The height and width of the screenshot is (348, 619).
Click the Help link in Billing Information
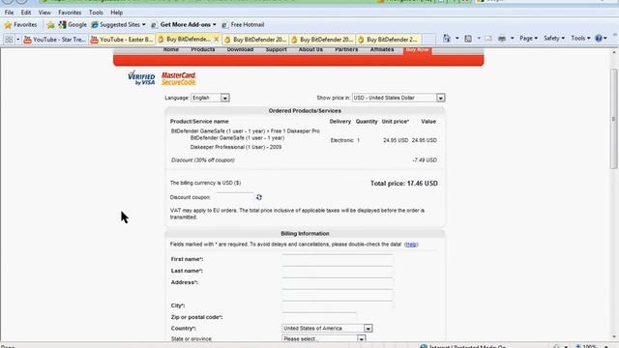tap(411, 245)
